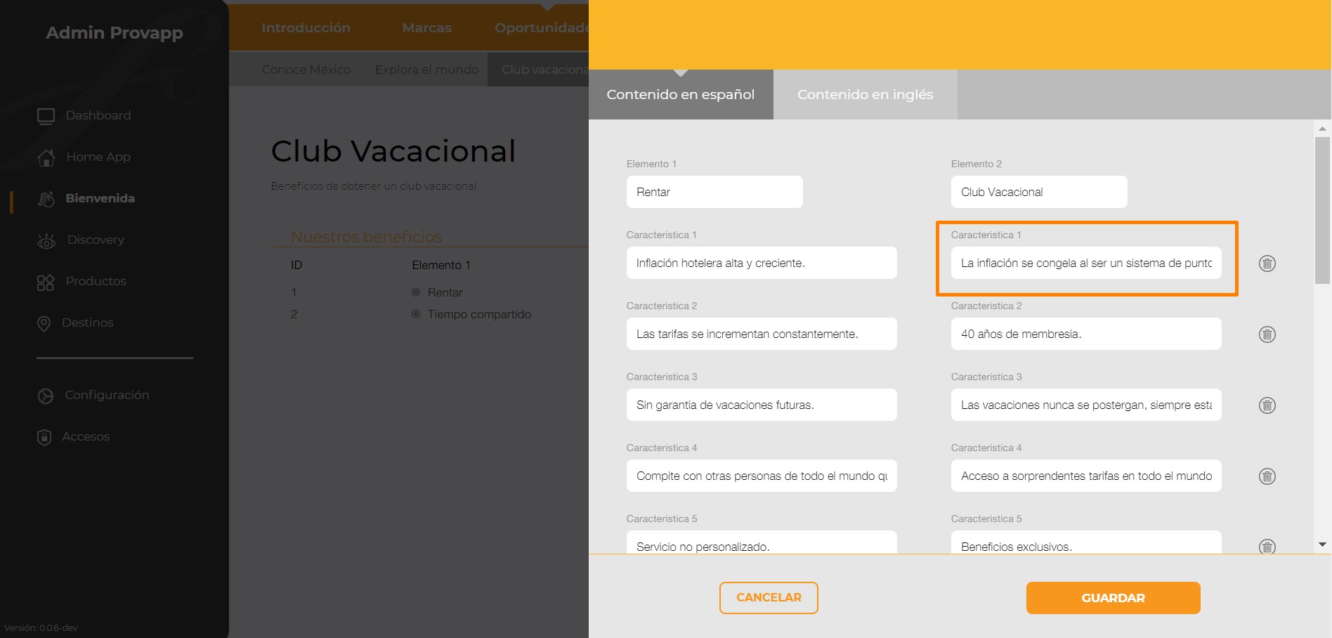Delete Caracteristica 4 row with trash icon
Image resolution: width=1332 pixels, height=638 pixels.
click(x=1267, y=476)
